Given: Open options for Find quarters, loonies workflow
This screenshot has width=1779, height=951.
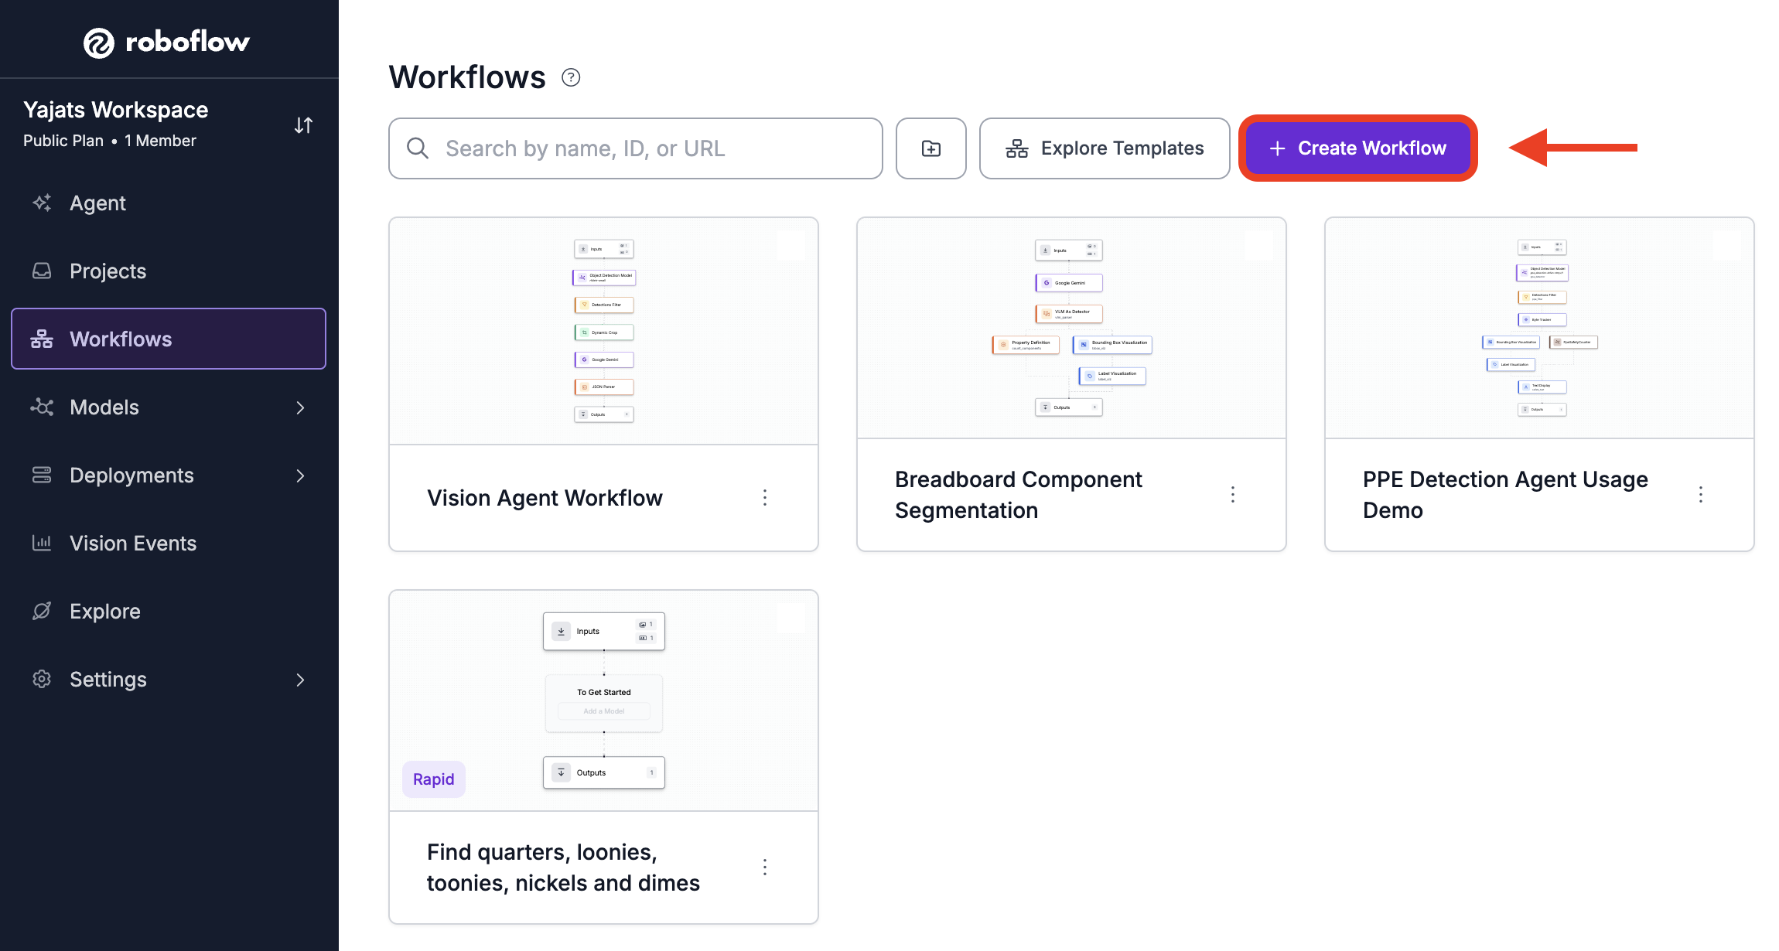Looking at the screenshot, I should click(765, 867).
